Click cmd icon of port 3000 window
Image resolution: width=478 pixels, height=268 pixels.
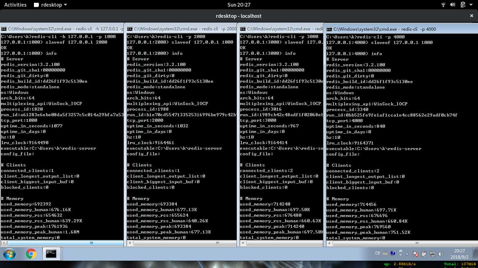[243, 29]
